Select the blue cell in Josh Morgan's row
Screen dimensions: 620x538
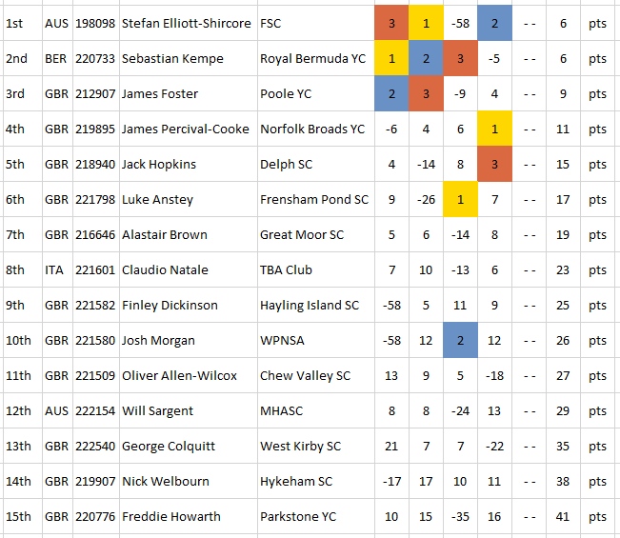pos(460,340)
